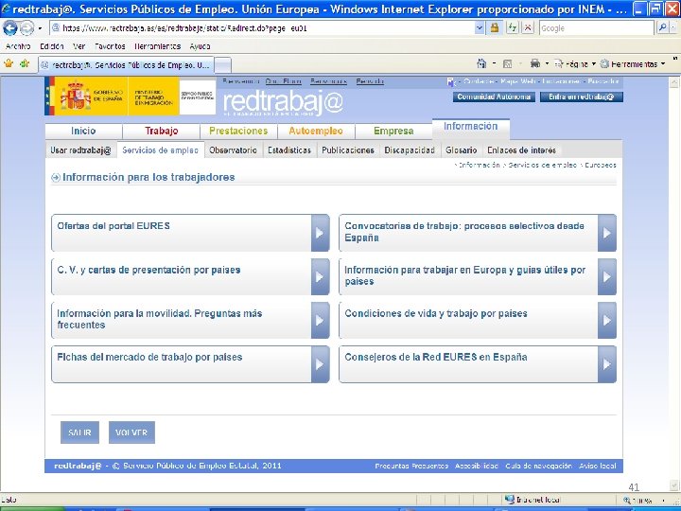Click arrow icon beside Consejeros de la Red EURES
This screenshot has width=681, height=511.
pos(606,364)
